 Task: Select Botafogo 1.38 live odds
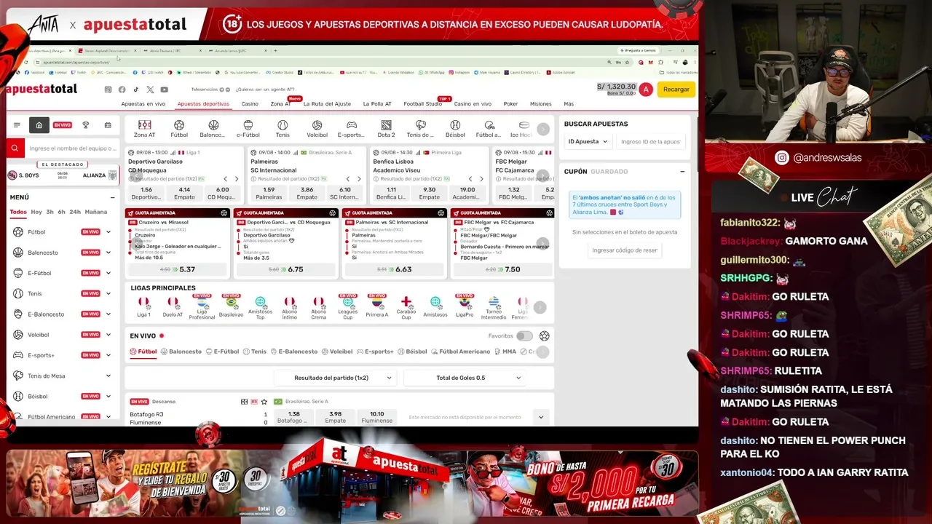coord(294,417)
